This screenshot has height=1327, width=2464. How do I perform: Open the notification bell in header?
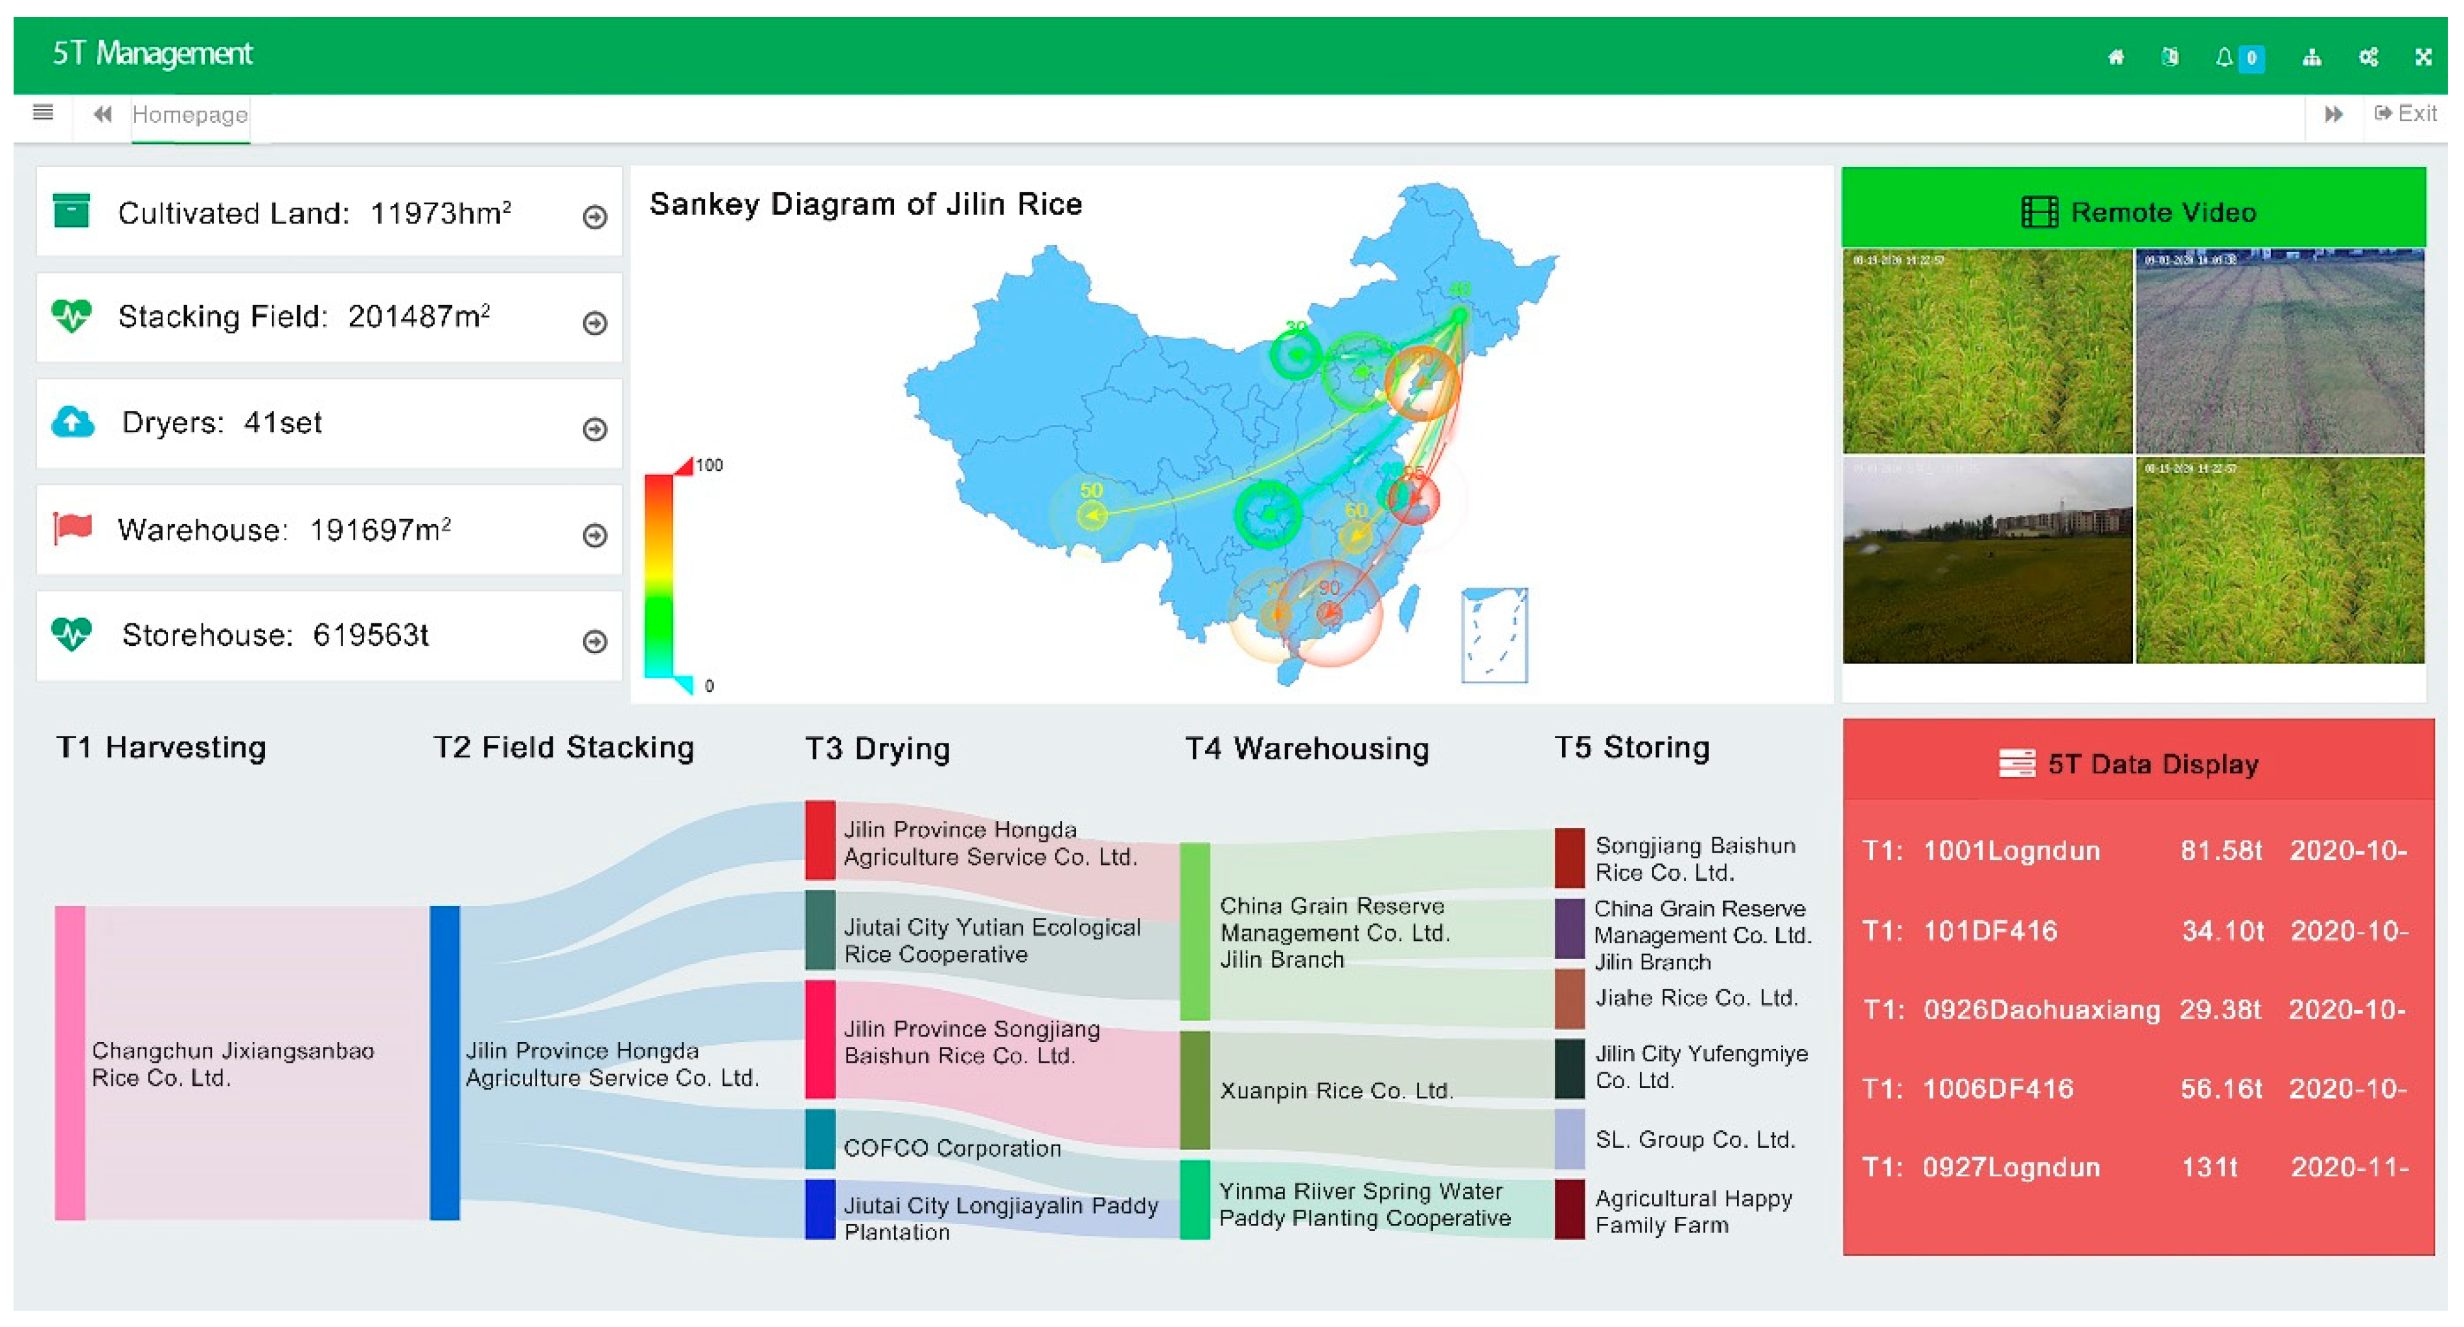click(2224, 58)
